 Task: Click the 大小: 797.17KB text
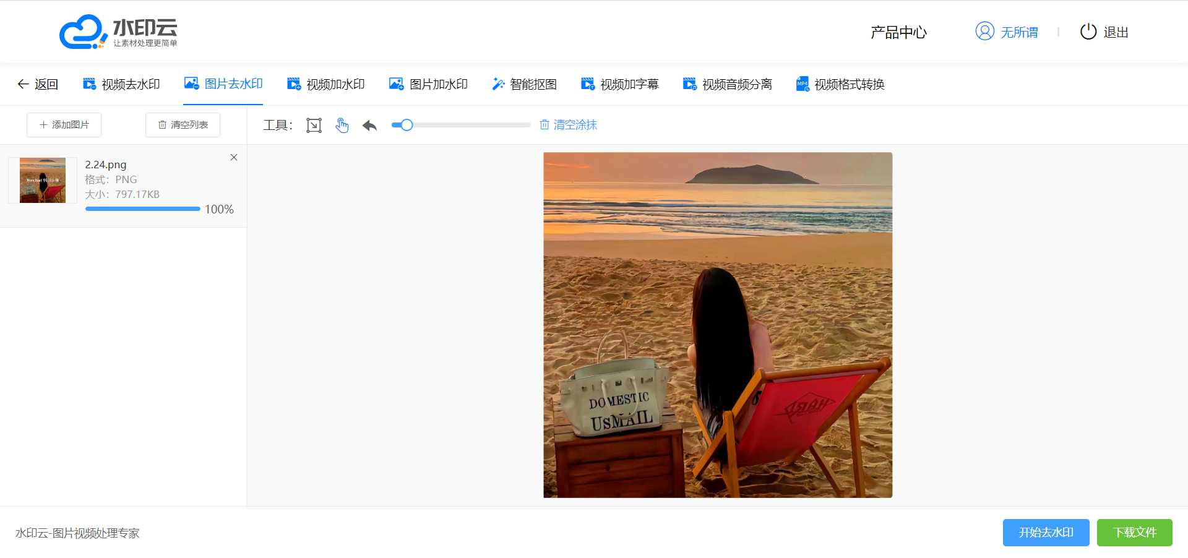(123, 194)
